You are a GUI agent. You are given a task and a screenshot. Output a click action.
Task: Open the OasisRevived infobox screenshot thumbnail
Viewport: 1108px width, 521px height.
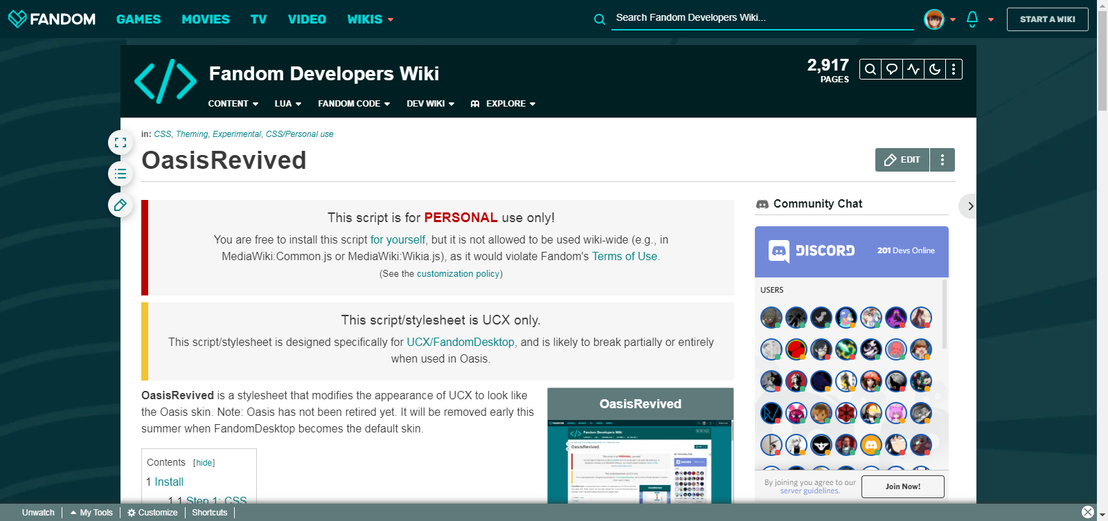[641, 461]
